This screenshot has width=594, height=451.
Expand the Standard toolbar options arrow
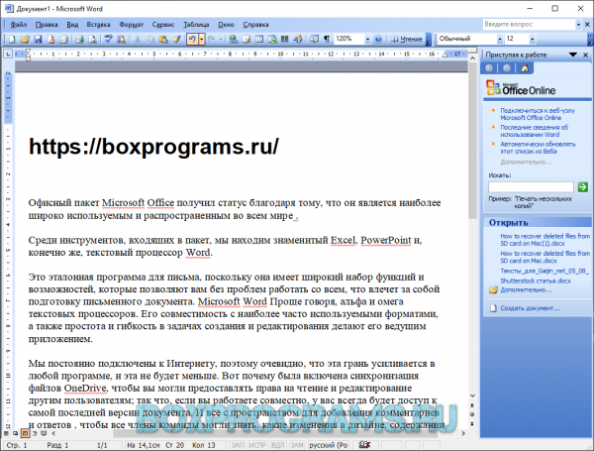(x=429, y=39)
